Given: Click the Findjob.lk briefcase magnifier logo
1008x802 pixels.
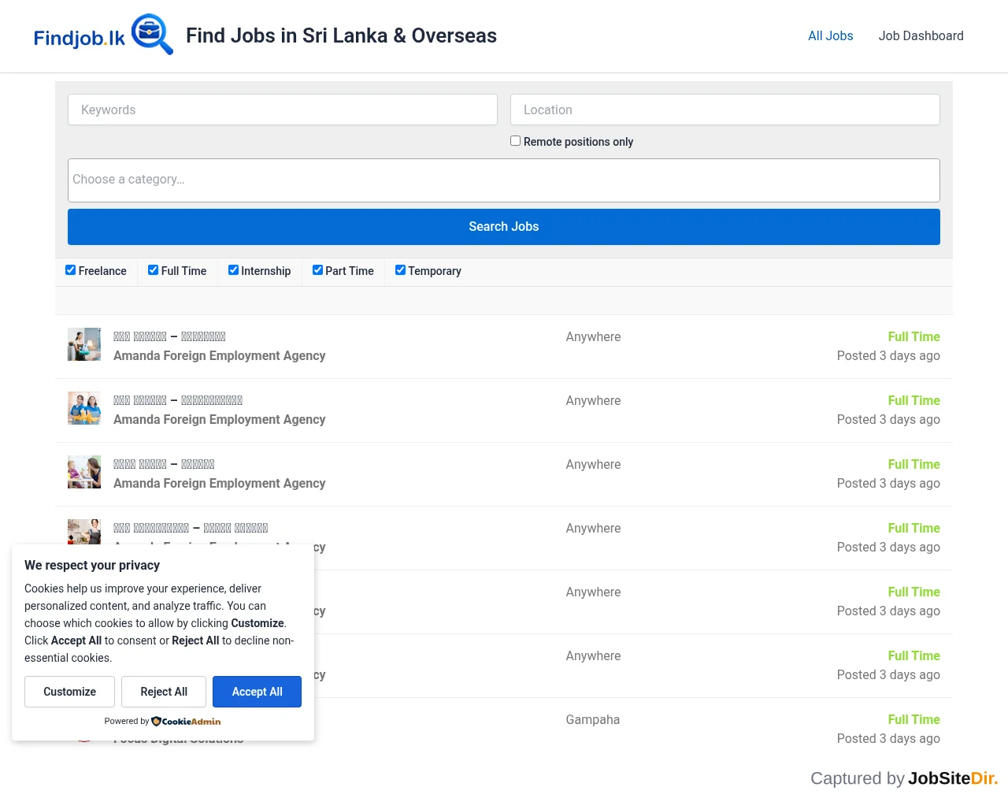Looking at the screenshot, I should (103, 35).
